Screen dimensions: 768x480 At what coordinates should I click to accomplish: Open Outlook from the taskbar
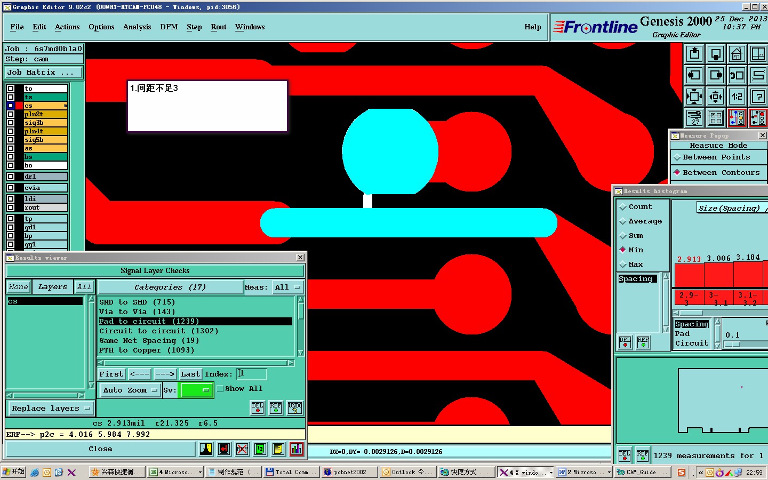click(407, 473)
